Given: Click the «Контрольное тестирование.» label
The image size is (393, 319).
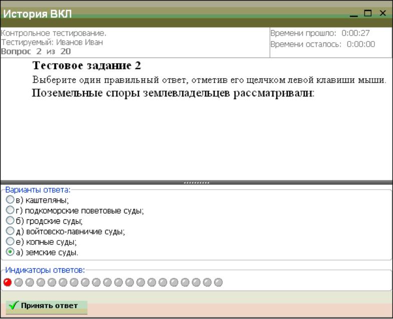Looking at the screenshot, I should [x=54, y=33].
